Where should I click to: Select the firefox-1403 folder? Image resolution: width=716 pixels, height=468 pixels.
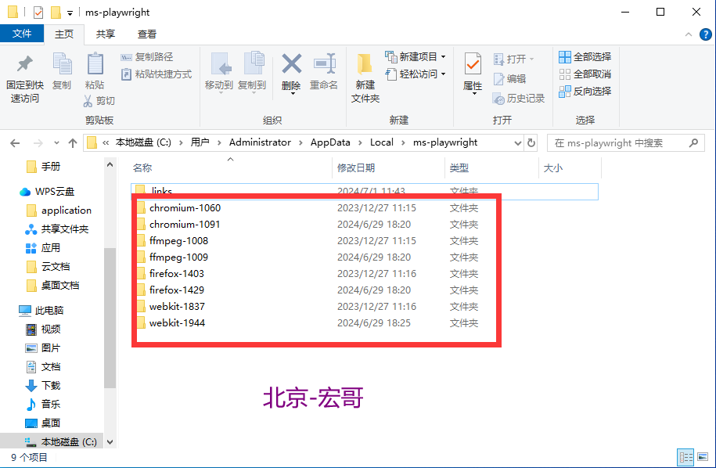coord(177,274)
